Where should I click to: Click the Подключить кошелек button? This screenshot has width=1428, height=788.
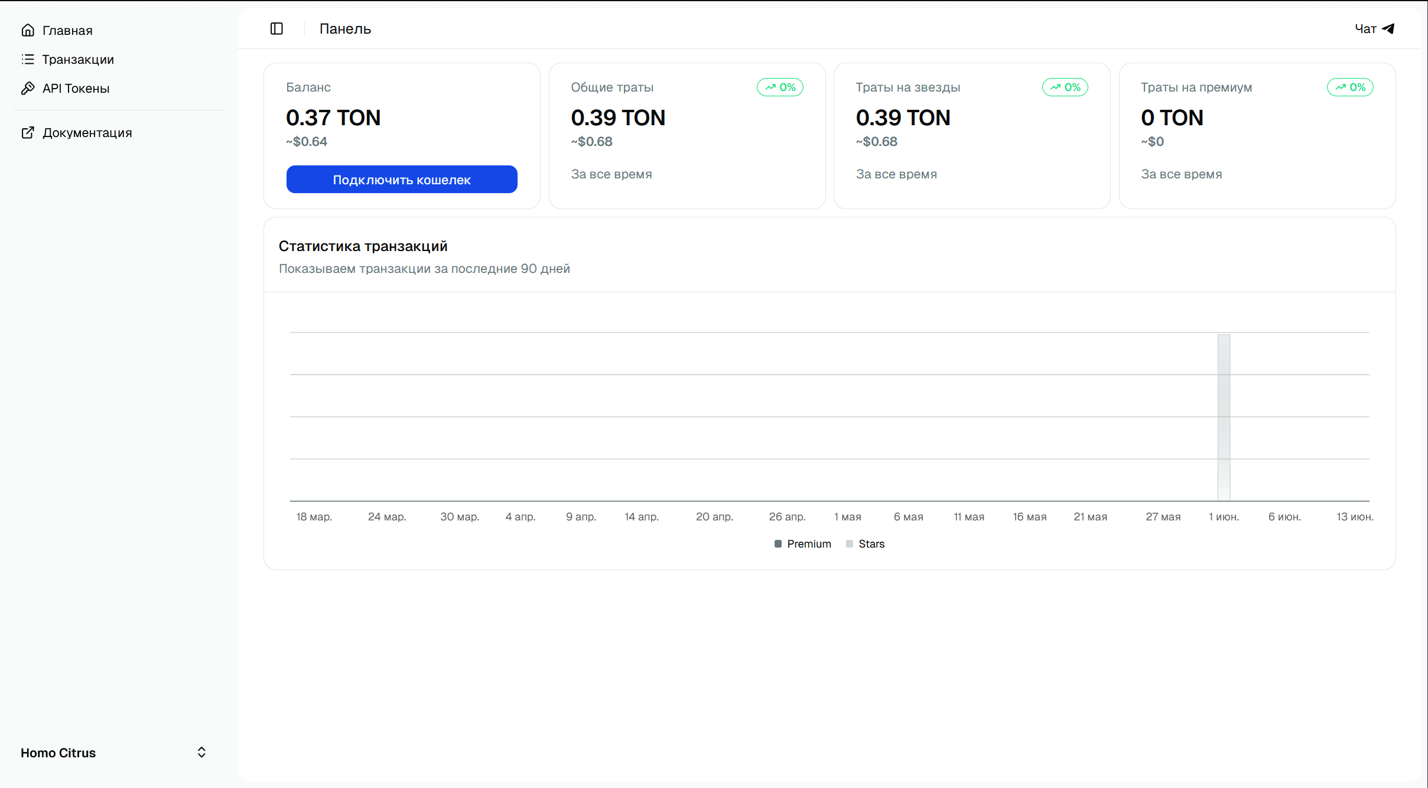point(402,179)
